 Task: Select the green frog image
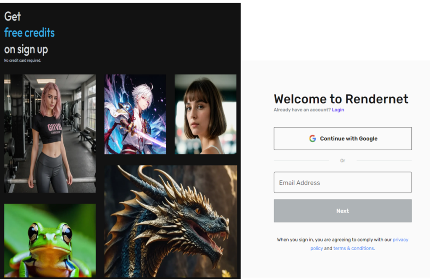pyautogui.click(x=50, y=240)
